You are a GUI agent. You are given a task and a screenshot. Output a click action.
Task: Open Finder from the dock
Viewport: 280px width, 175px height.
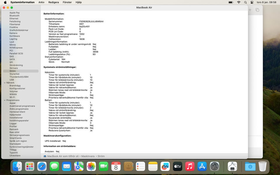coord(17,167)
